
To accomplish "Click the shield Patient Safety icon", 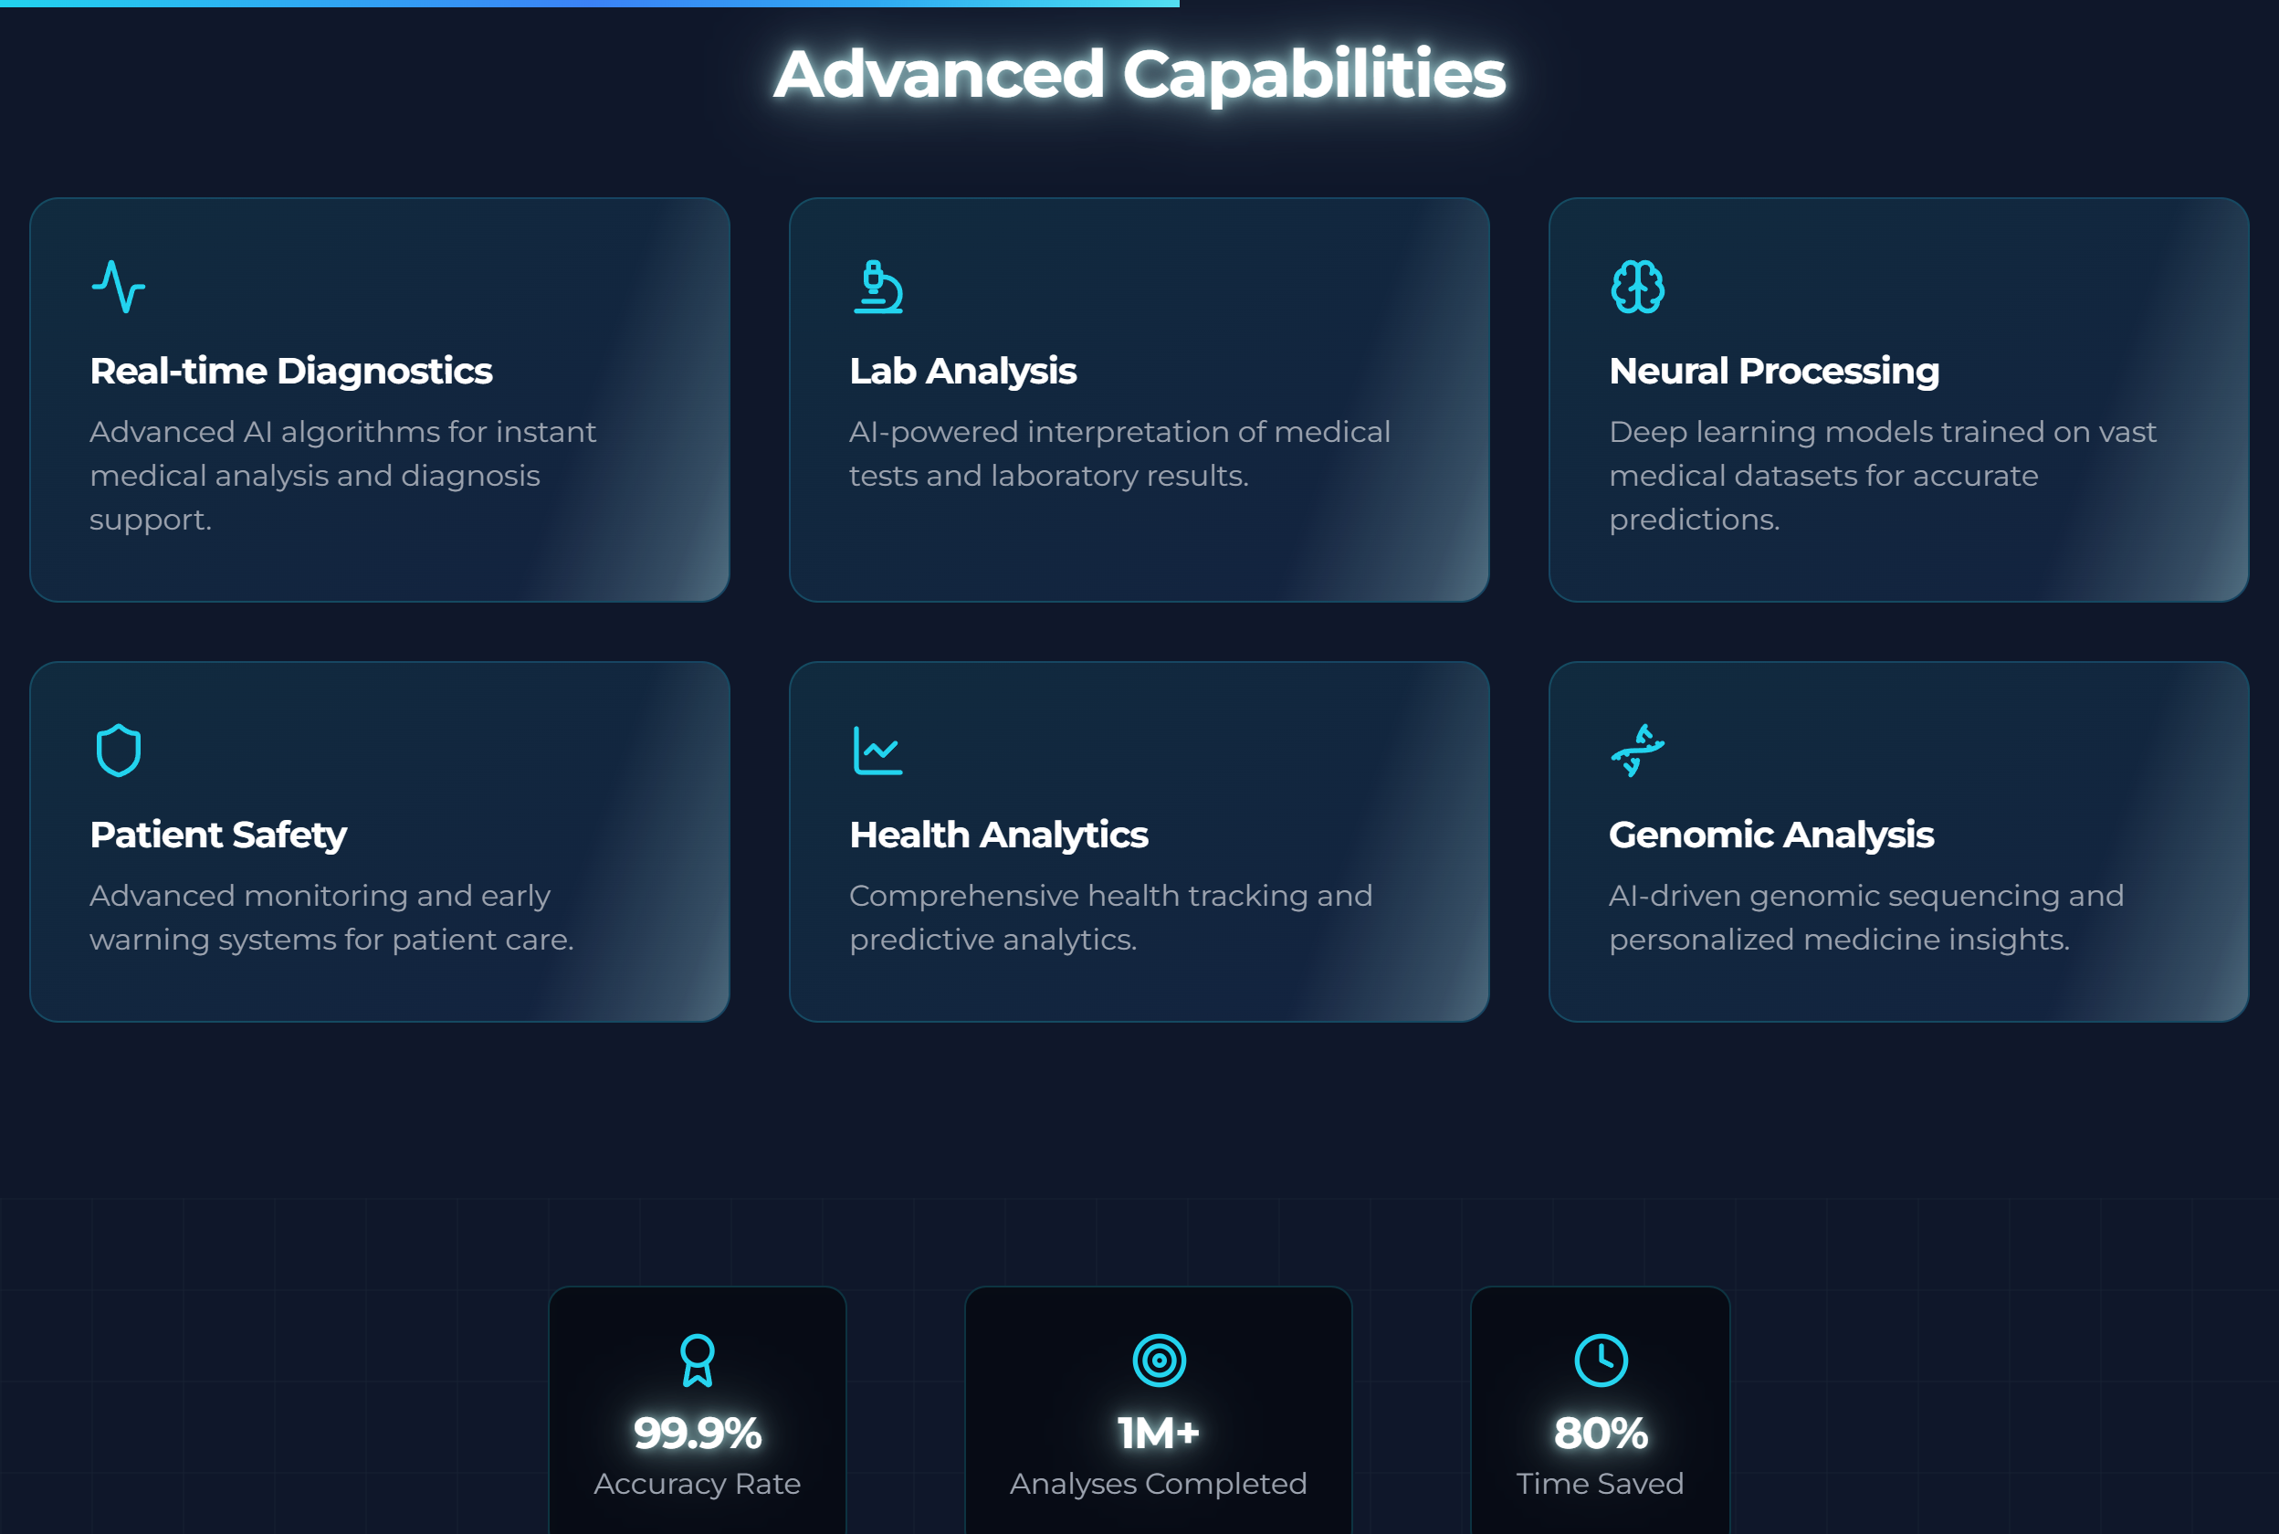I will [x=119, y=751].
